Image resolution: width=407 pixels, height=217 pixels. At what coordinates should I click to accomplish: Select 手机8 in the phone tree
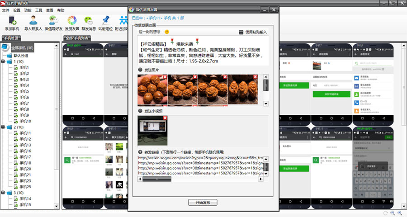pos(24,109)
